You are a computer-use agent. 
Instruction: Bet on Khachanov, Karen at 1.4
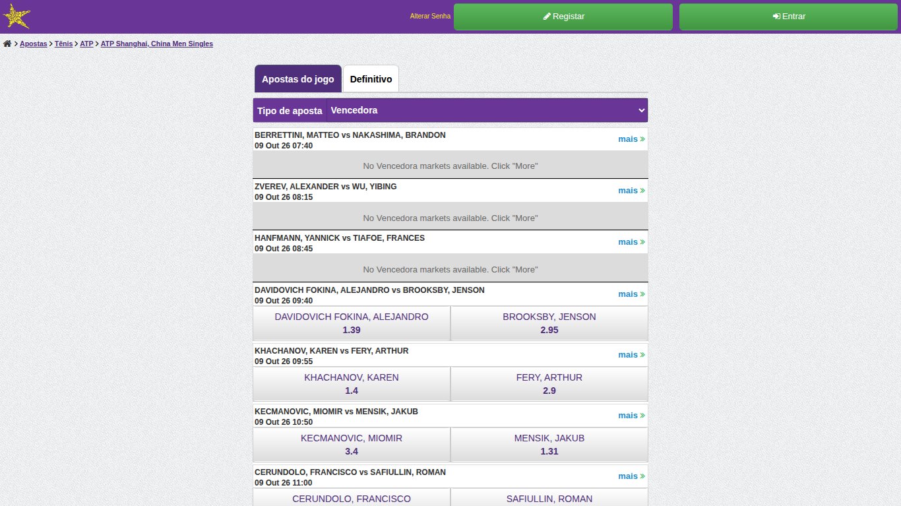(x=352, y=384)
